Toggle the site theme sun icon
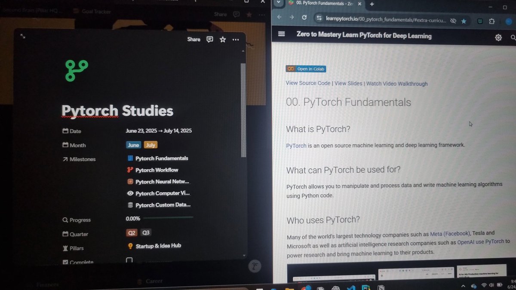Screen dimensions: 516x290 (x=498, y=38)
